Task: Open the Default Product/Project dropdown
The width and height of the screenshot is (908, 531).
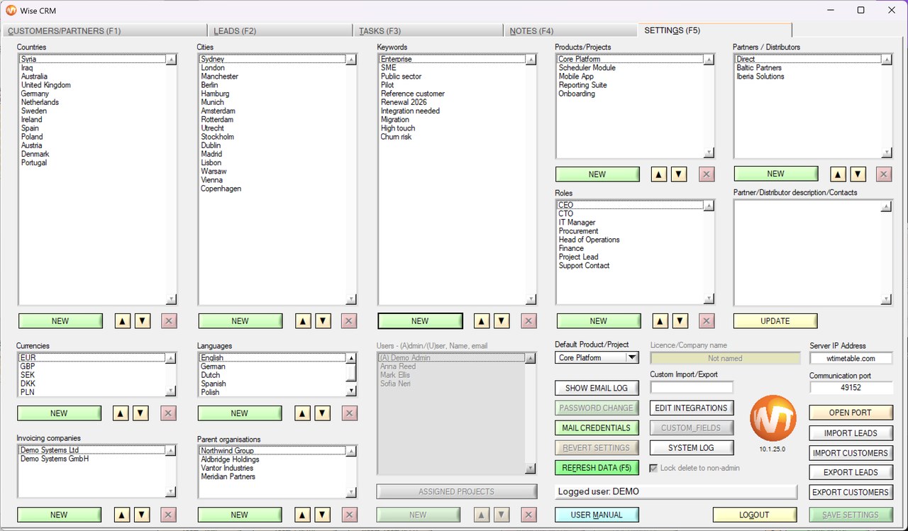Action: pyautogui.click(x=632, y=358)
